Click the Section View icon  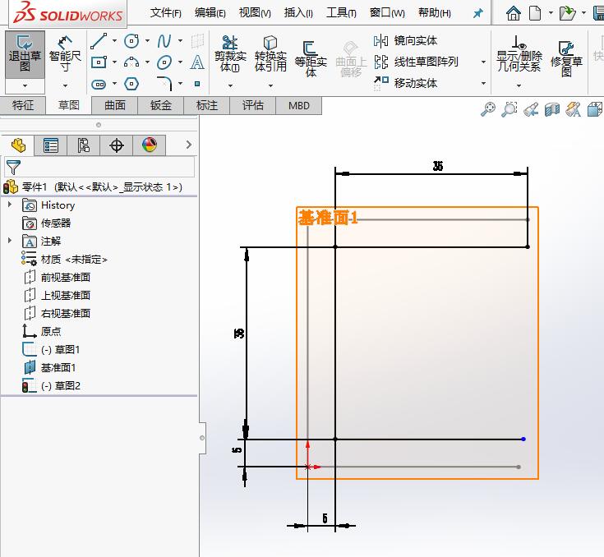(552, 109)
